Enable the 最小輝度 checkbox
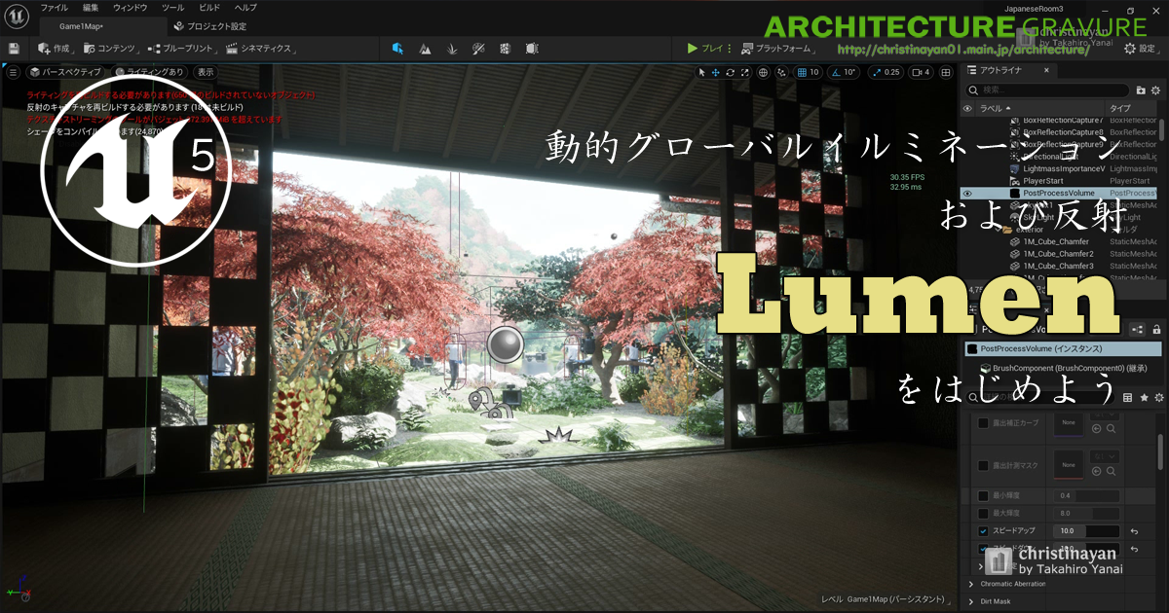 click(x=983, y=496)
